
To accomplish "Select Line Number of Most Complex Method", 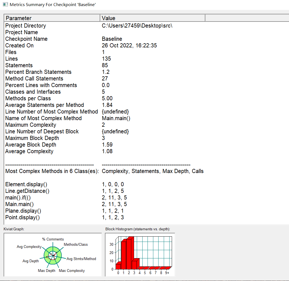I will coord(52,112).
